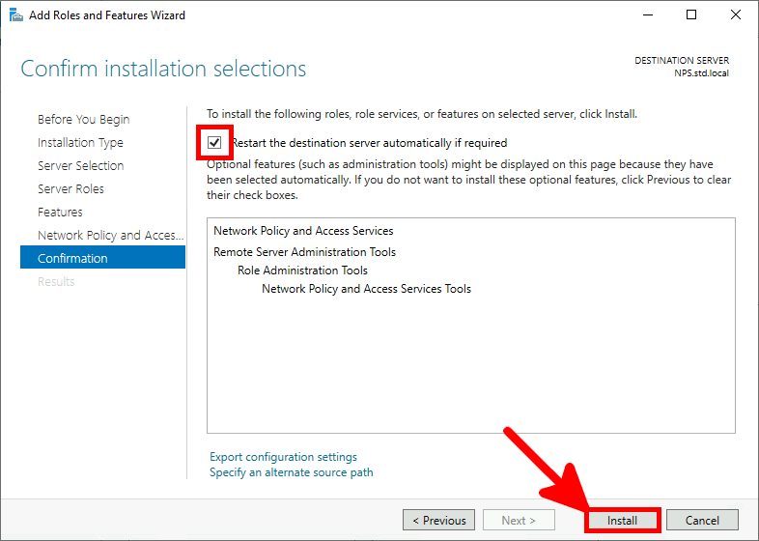Go to the Before You Begin step
Image resolution: width=759 pixels, height=541 pixels.
tap(83, 120)
